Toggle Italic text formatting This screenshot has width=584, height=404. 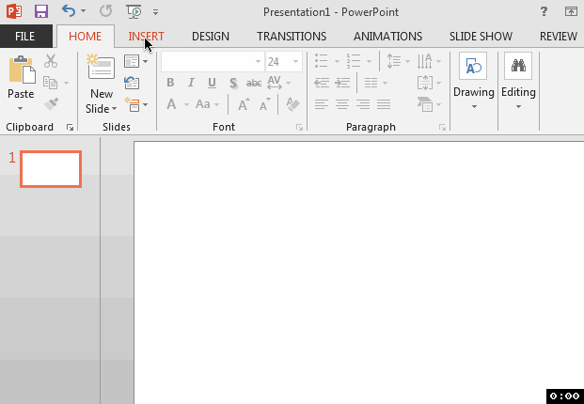click(191, 83)
